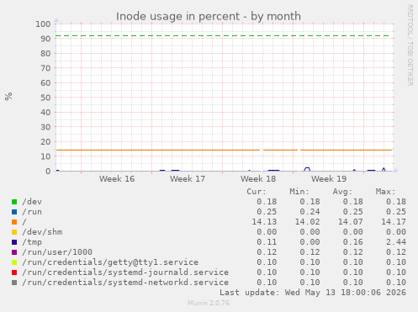Click the orange / root legend swatch
This screenshot has height=312, width=418.
coord(14,222)
